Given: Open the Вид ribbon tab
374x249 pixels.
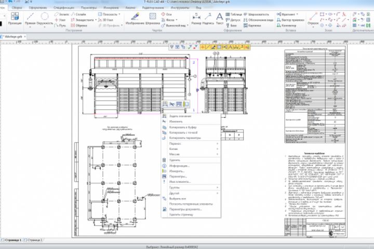Looking at the screenshot, I should 198,8.
